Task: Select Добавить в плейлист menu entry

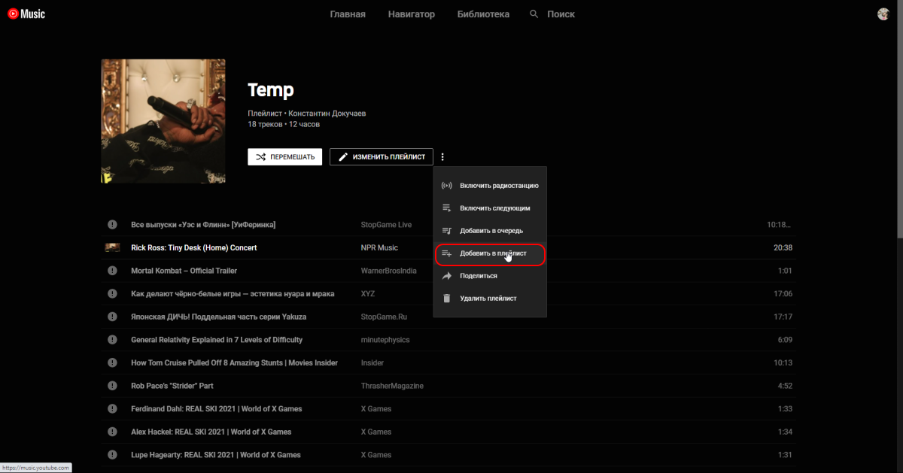Action: tap(490, 253)
